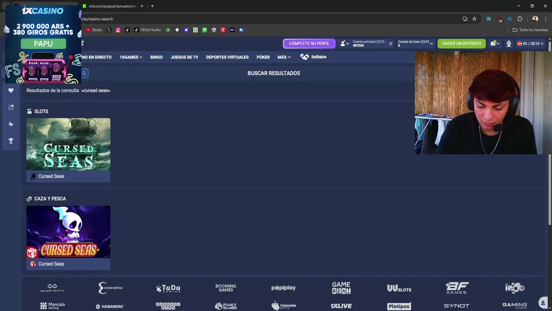This screenshot has width=552, height=311.
Task: Select the Tom Horn provider logo
Action: [x=283, y=306]
